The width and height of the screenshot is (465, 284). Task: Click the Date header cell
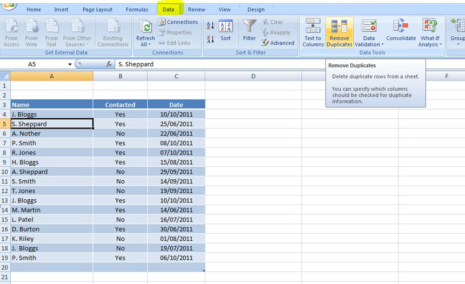tap(176, 105)
